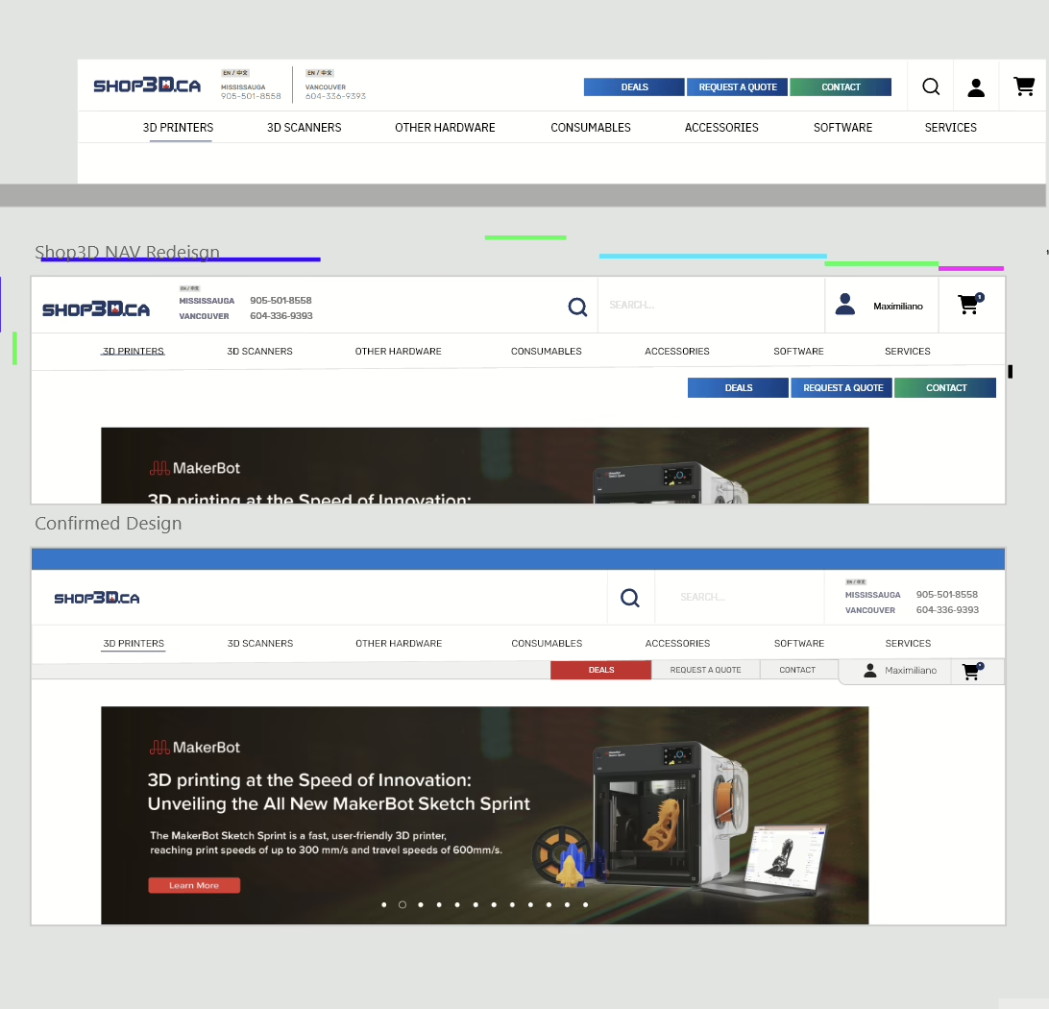Select SERVICES in redesign nav bar

(x=907, y=352)
